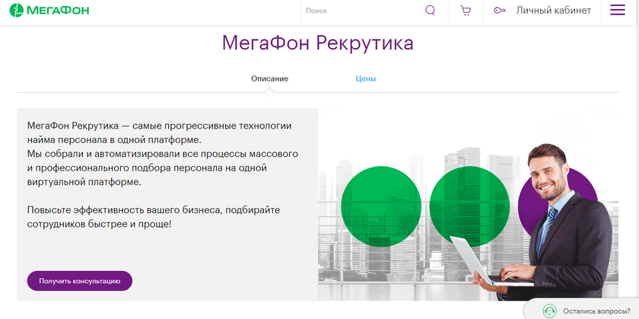
Task: Click the MegaFon logo
Action: (49, 10)
